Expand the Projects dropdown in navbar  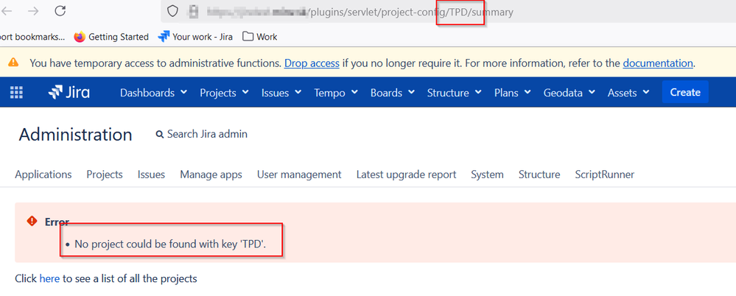coord(224,93)
